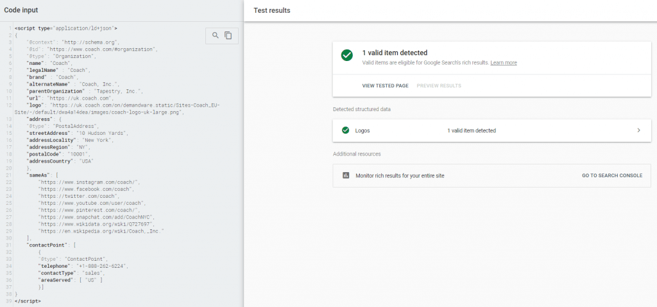Click the "parentOrganization" Tapestry line
Image resolution: width=657 pixels, height=307 pixels.
pyautogui.click(x=85, y=91)
